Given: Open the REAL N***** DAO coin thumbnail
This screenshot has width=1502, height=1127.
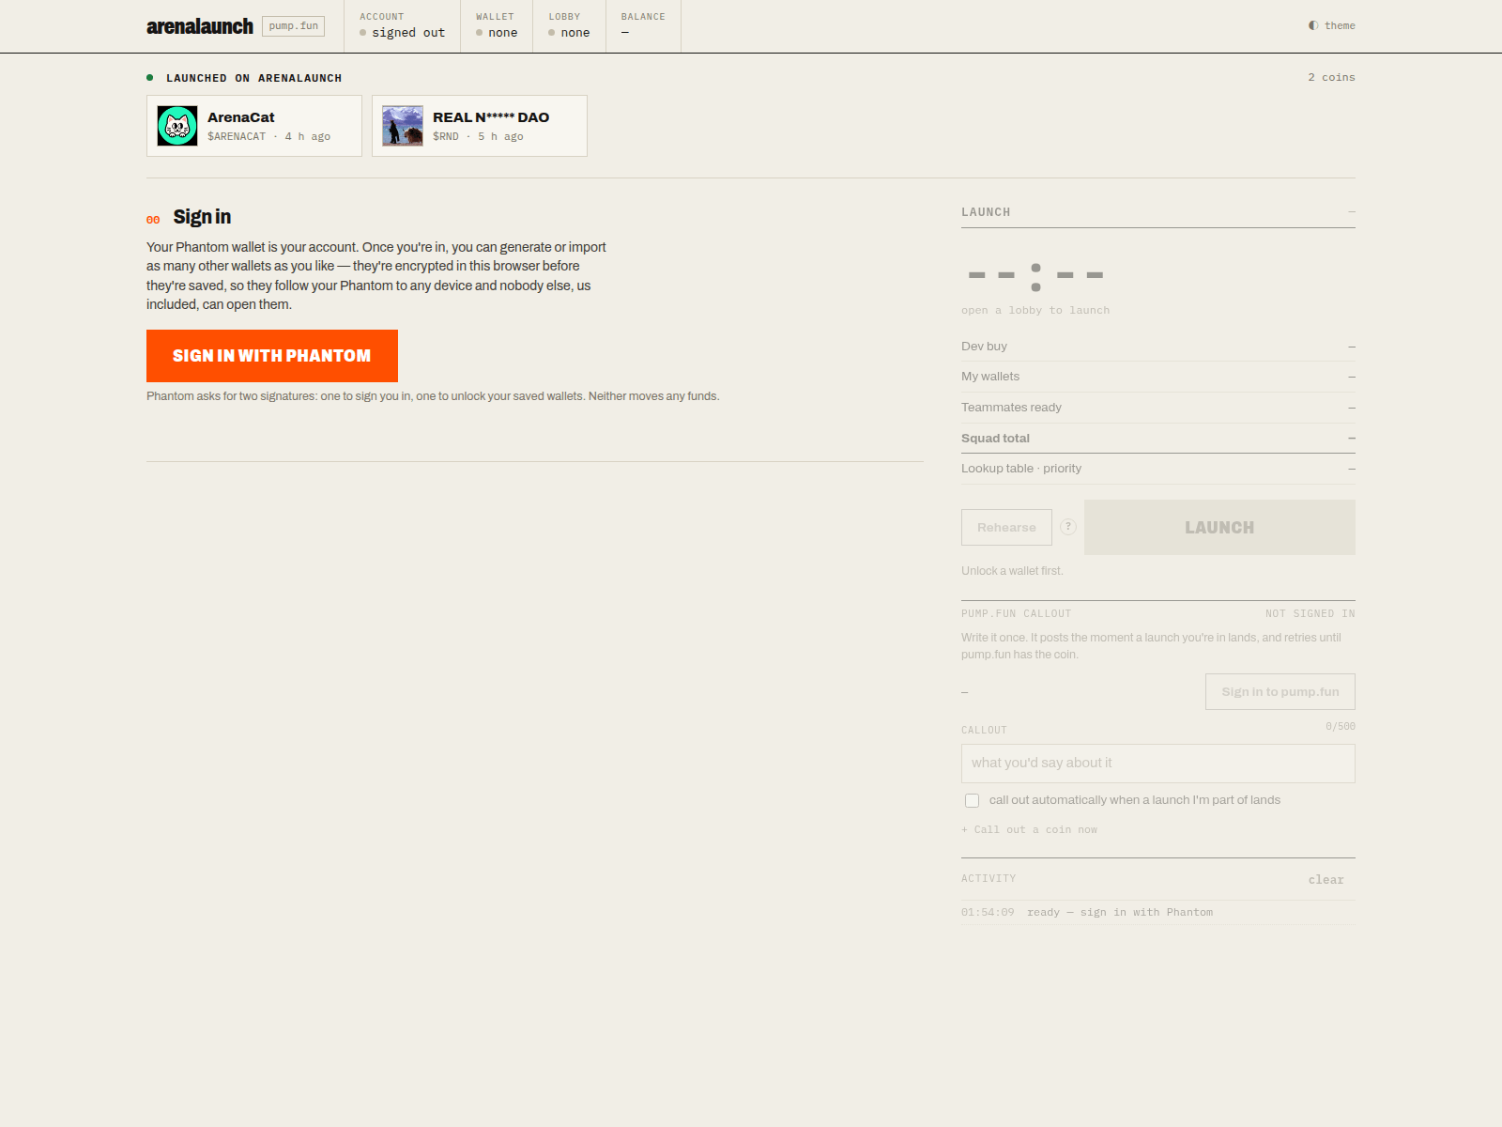Looking at the screenshot, I should 403,126.
